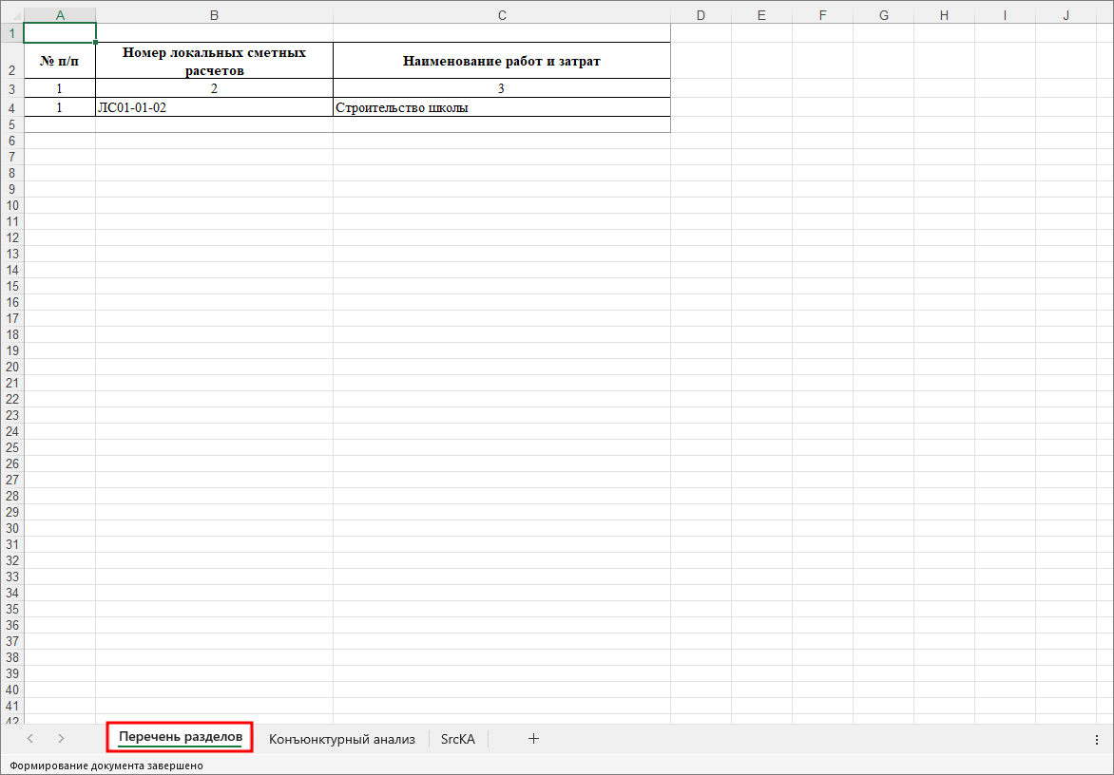The width and height of the screenshot is (1114, 775).
Task: Select column B header
Action: pos(214,15)
